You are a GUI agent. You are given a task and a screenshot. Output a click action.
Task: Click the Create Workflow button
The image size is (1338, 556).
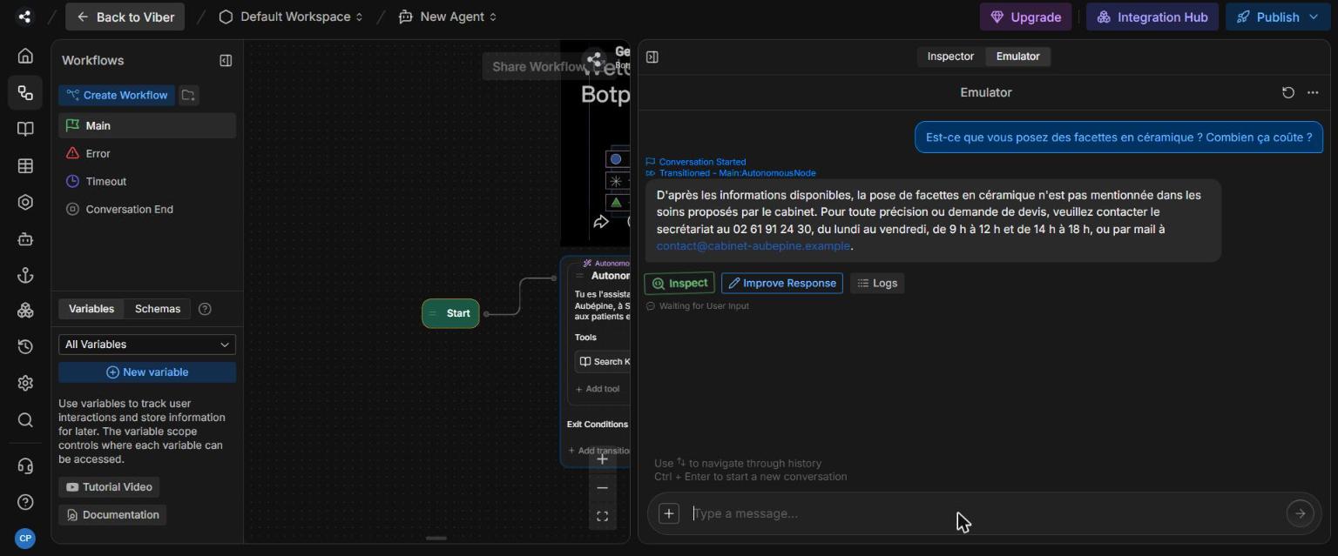point(117,95)
